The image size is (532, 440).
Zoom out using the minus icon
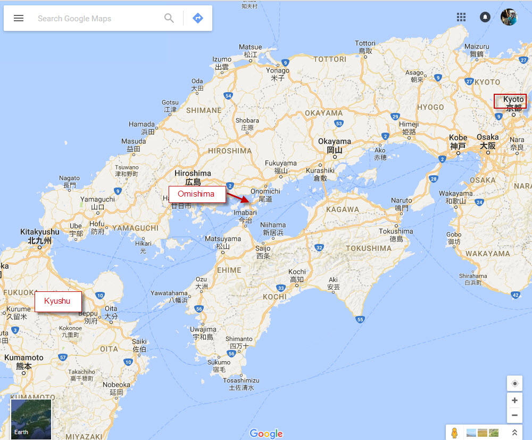(514, 415)
